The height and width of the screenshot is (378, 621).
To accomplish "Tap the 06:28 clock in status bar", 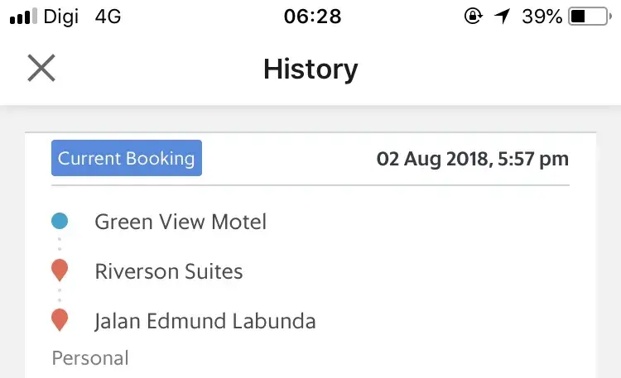I will tap(311, 17).
